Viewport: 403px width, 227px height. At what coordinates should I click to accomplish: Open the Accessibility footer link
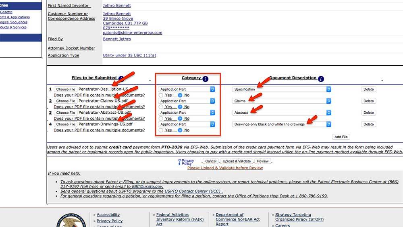[108, 215]
